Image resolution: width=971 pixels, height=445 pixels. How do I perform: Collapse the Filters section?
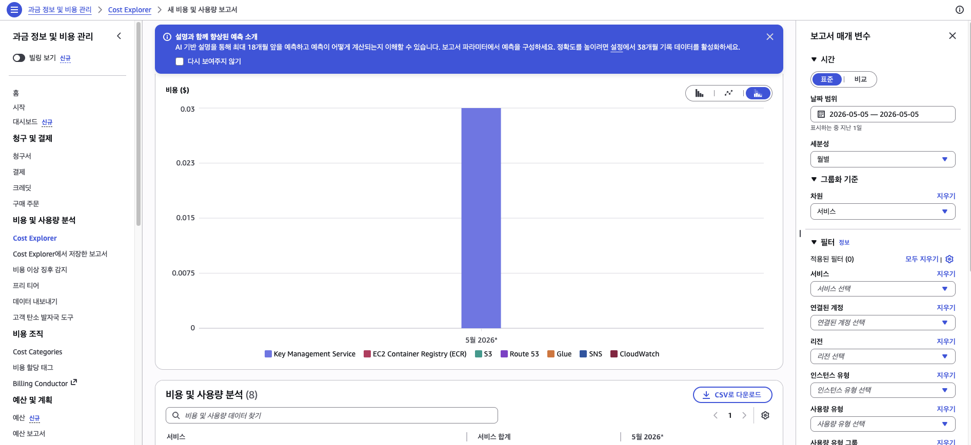(x=814, y=242)
